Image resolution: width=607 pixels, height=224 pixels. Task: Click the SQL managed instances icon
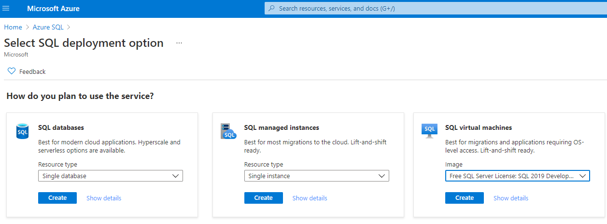point(228,131)
